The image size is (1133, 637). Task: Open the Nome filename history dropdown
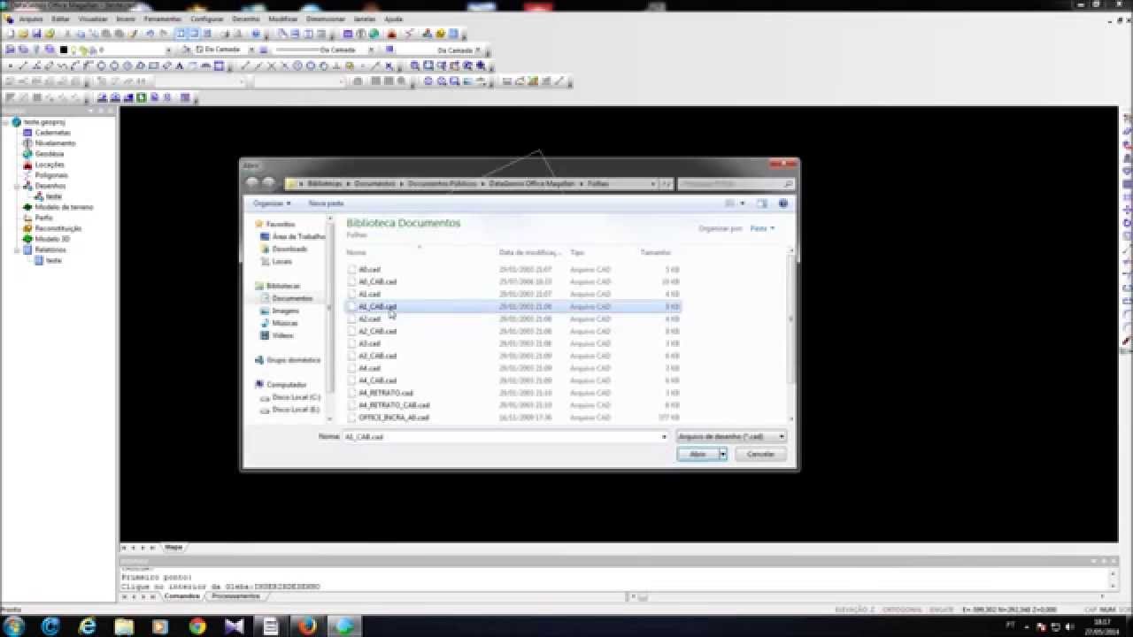pos(664,436)
